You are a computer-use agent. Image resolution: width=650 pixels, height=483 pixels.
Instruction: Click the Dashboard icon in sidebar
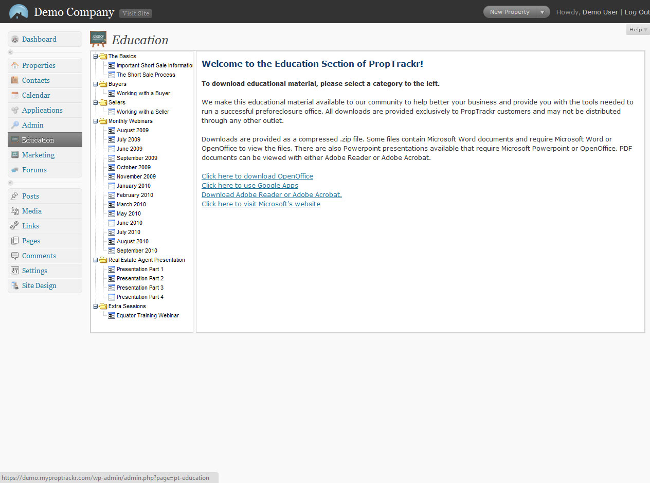click(15, 39)
